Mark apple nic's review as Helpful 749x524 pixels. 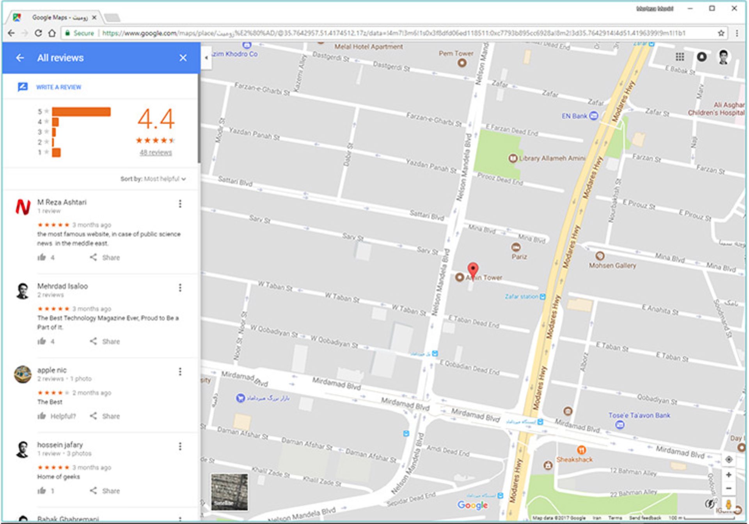57,416
